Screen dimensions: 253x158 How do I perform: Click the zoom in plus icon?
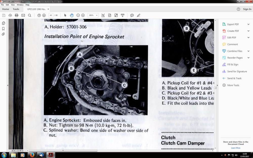83,15
